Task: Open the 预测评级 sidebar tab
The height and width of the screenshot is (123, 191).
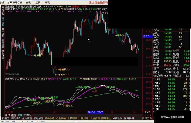Action: pos(3,55)
